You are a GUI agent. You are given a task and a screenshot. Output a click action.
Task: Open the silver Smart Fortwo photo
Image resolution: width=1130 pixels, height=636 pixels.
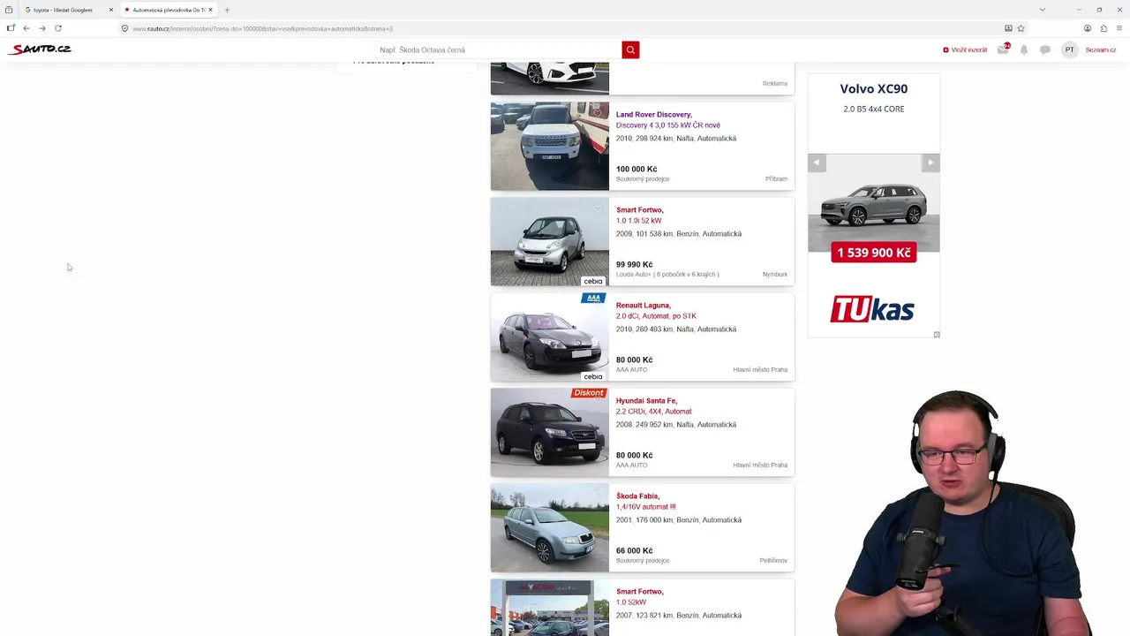[x=550, y=241]
